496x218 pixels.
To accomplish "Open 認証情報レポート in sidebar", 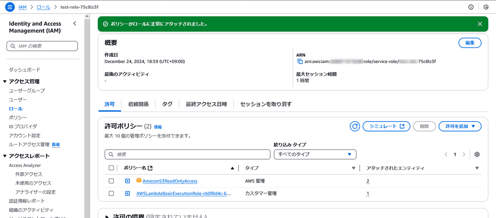I will tap(27, 201).
